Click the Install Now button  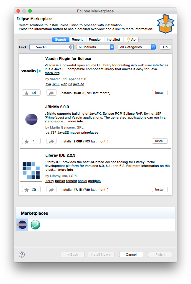tap(101, 255)
